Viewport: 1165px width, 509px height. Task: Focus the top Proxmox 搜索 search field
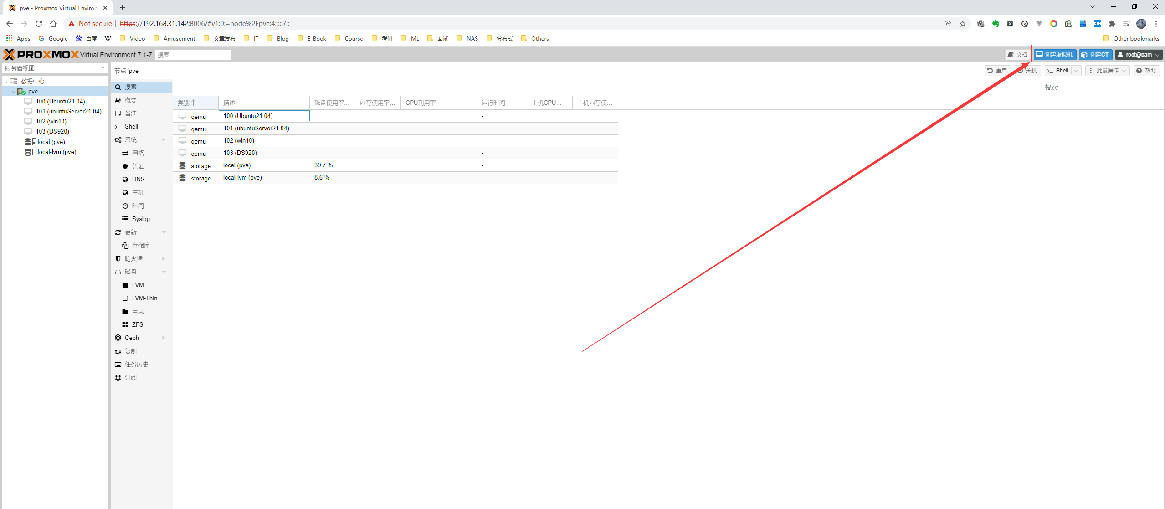tap(193, 55)
